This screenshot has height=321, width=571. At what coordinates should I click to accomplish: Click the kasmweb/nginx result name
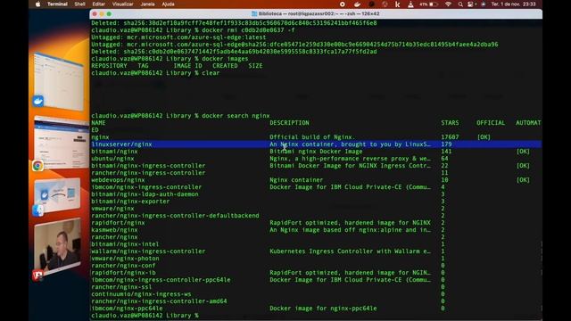point(114,230)
